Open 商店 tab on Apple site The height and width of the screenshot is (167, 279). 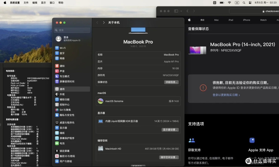(202, 20)
